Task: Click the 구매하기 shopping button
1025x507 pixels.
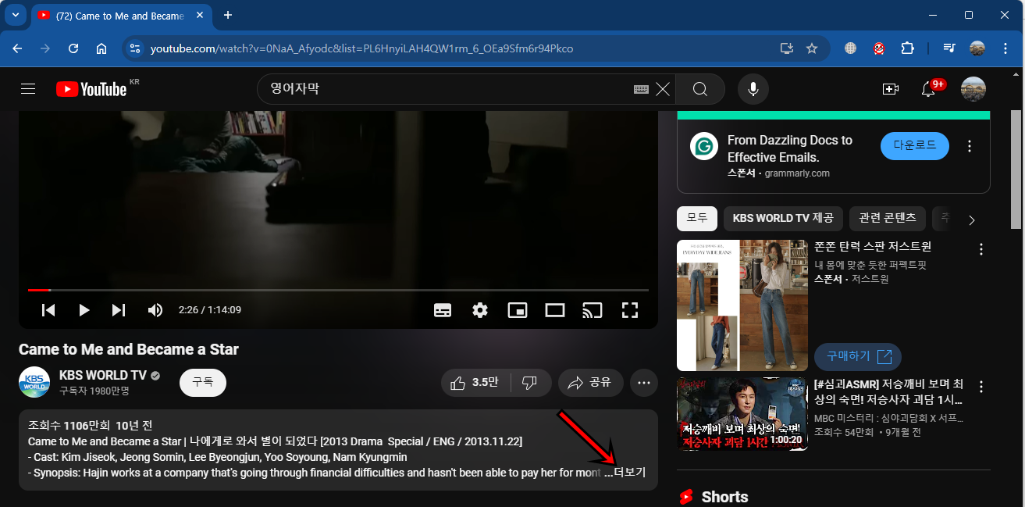Action: [x=858, y=356]
